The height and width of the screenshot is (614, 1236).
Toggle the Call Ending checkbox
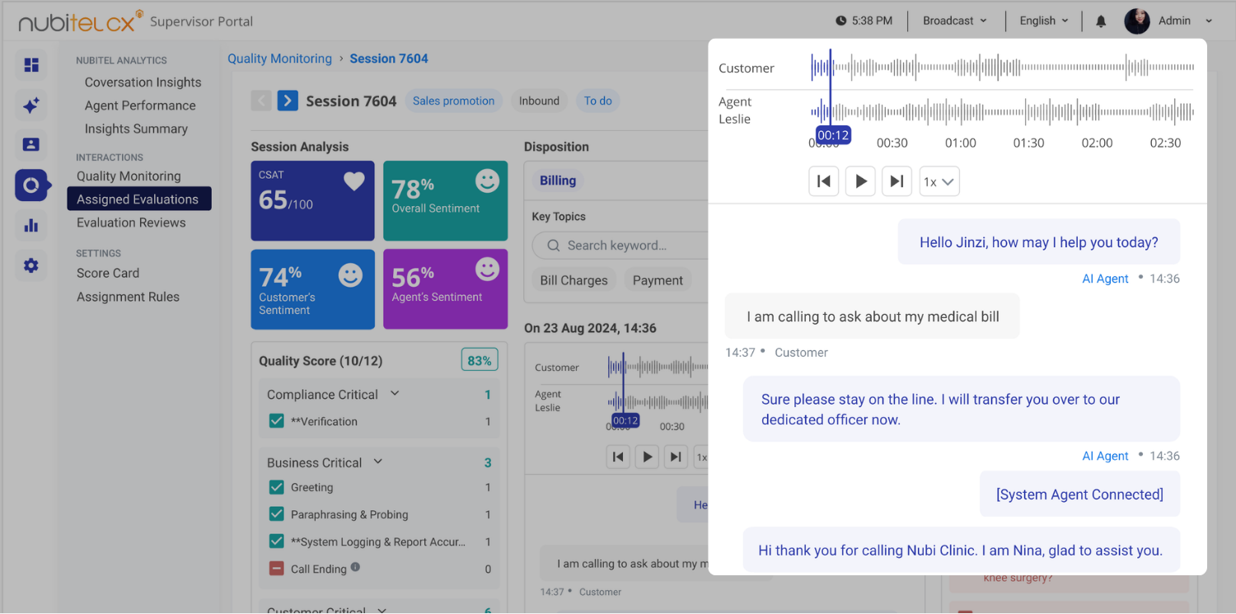coord(277,569)
